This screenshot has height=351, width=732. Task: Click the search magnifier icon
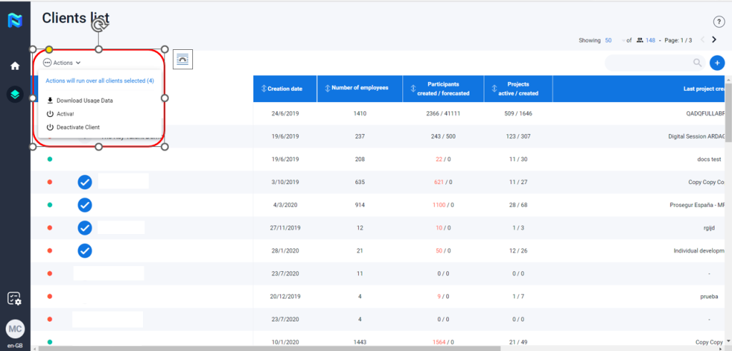click(698, 63)
